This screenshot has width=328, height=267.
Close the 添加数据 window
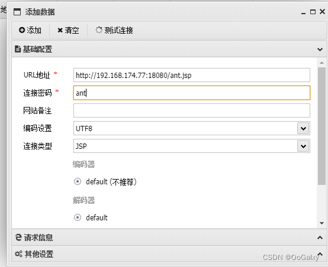click(x=322, y=12)
